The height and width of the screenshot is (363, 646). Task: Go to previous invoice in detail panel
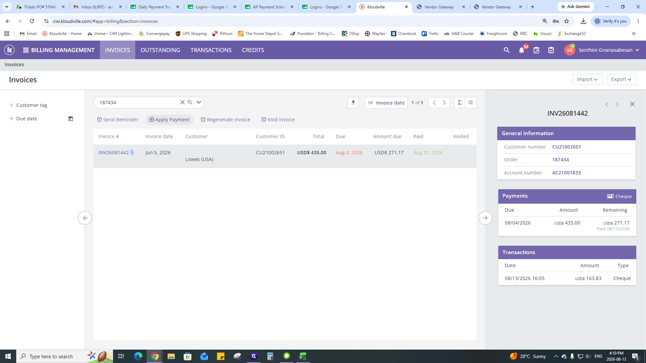pos(607,104)
